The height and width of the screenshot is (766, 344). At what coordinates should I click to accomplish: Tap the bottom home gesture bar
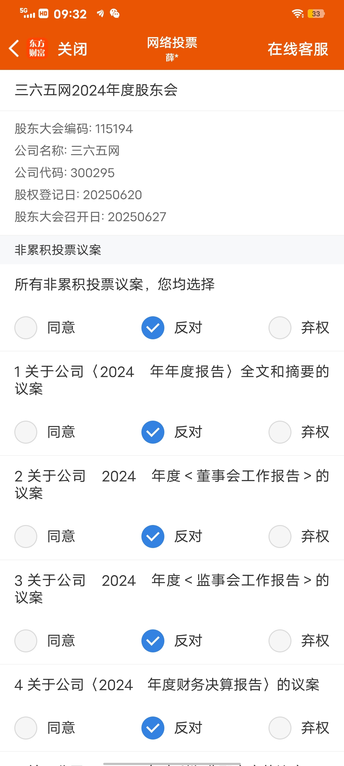(x=172, y=764)
